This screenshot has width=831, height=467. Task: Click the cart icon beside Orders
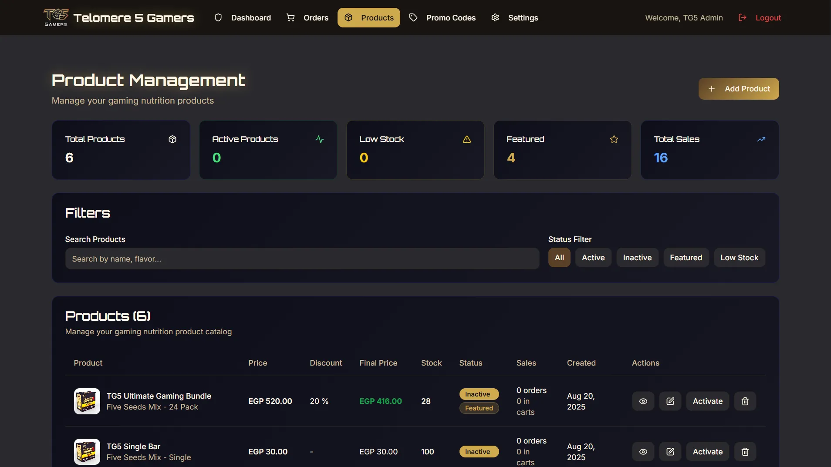(x=291, y=17)
